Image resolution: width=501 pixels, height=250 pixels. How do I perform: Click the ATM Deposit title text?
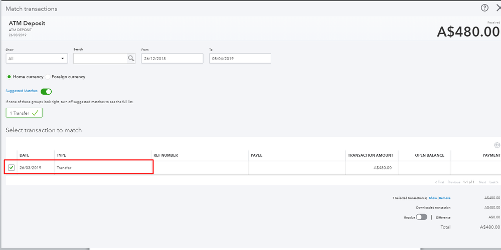27,24
